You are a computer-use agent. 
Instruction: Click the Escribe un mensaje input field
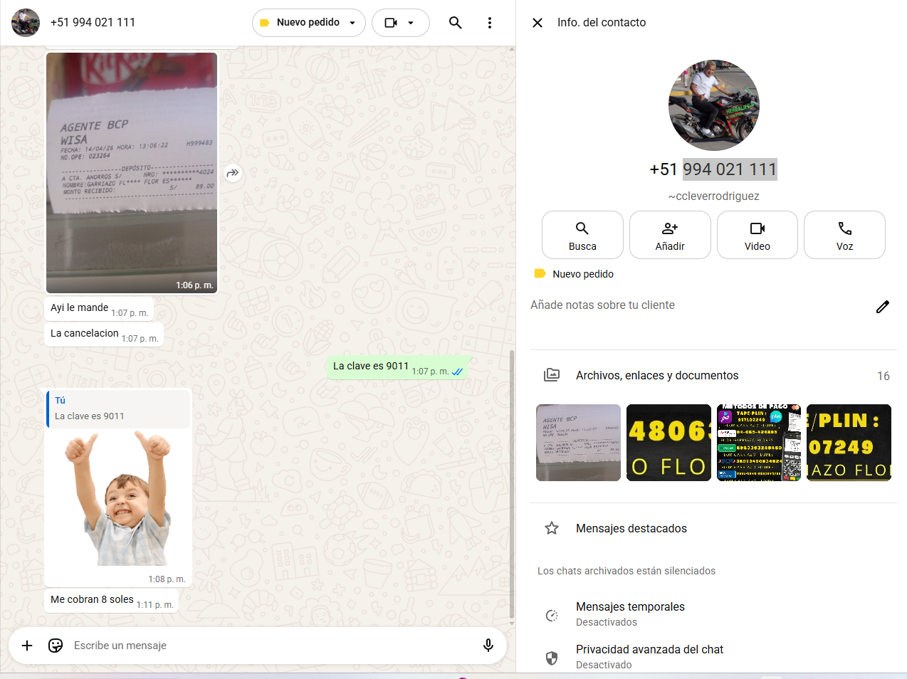(271, 646)
